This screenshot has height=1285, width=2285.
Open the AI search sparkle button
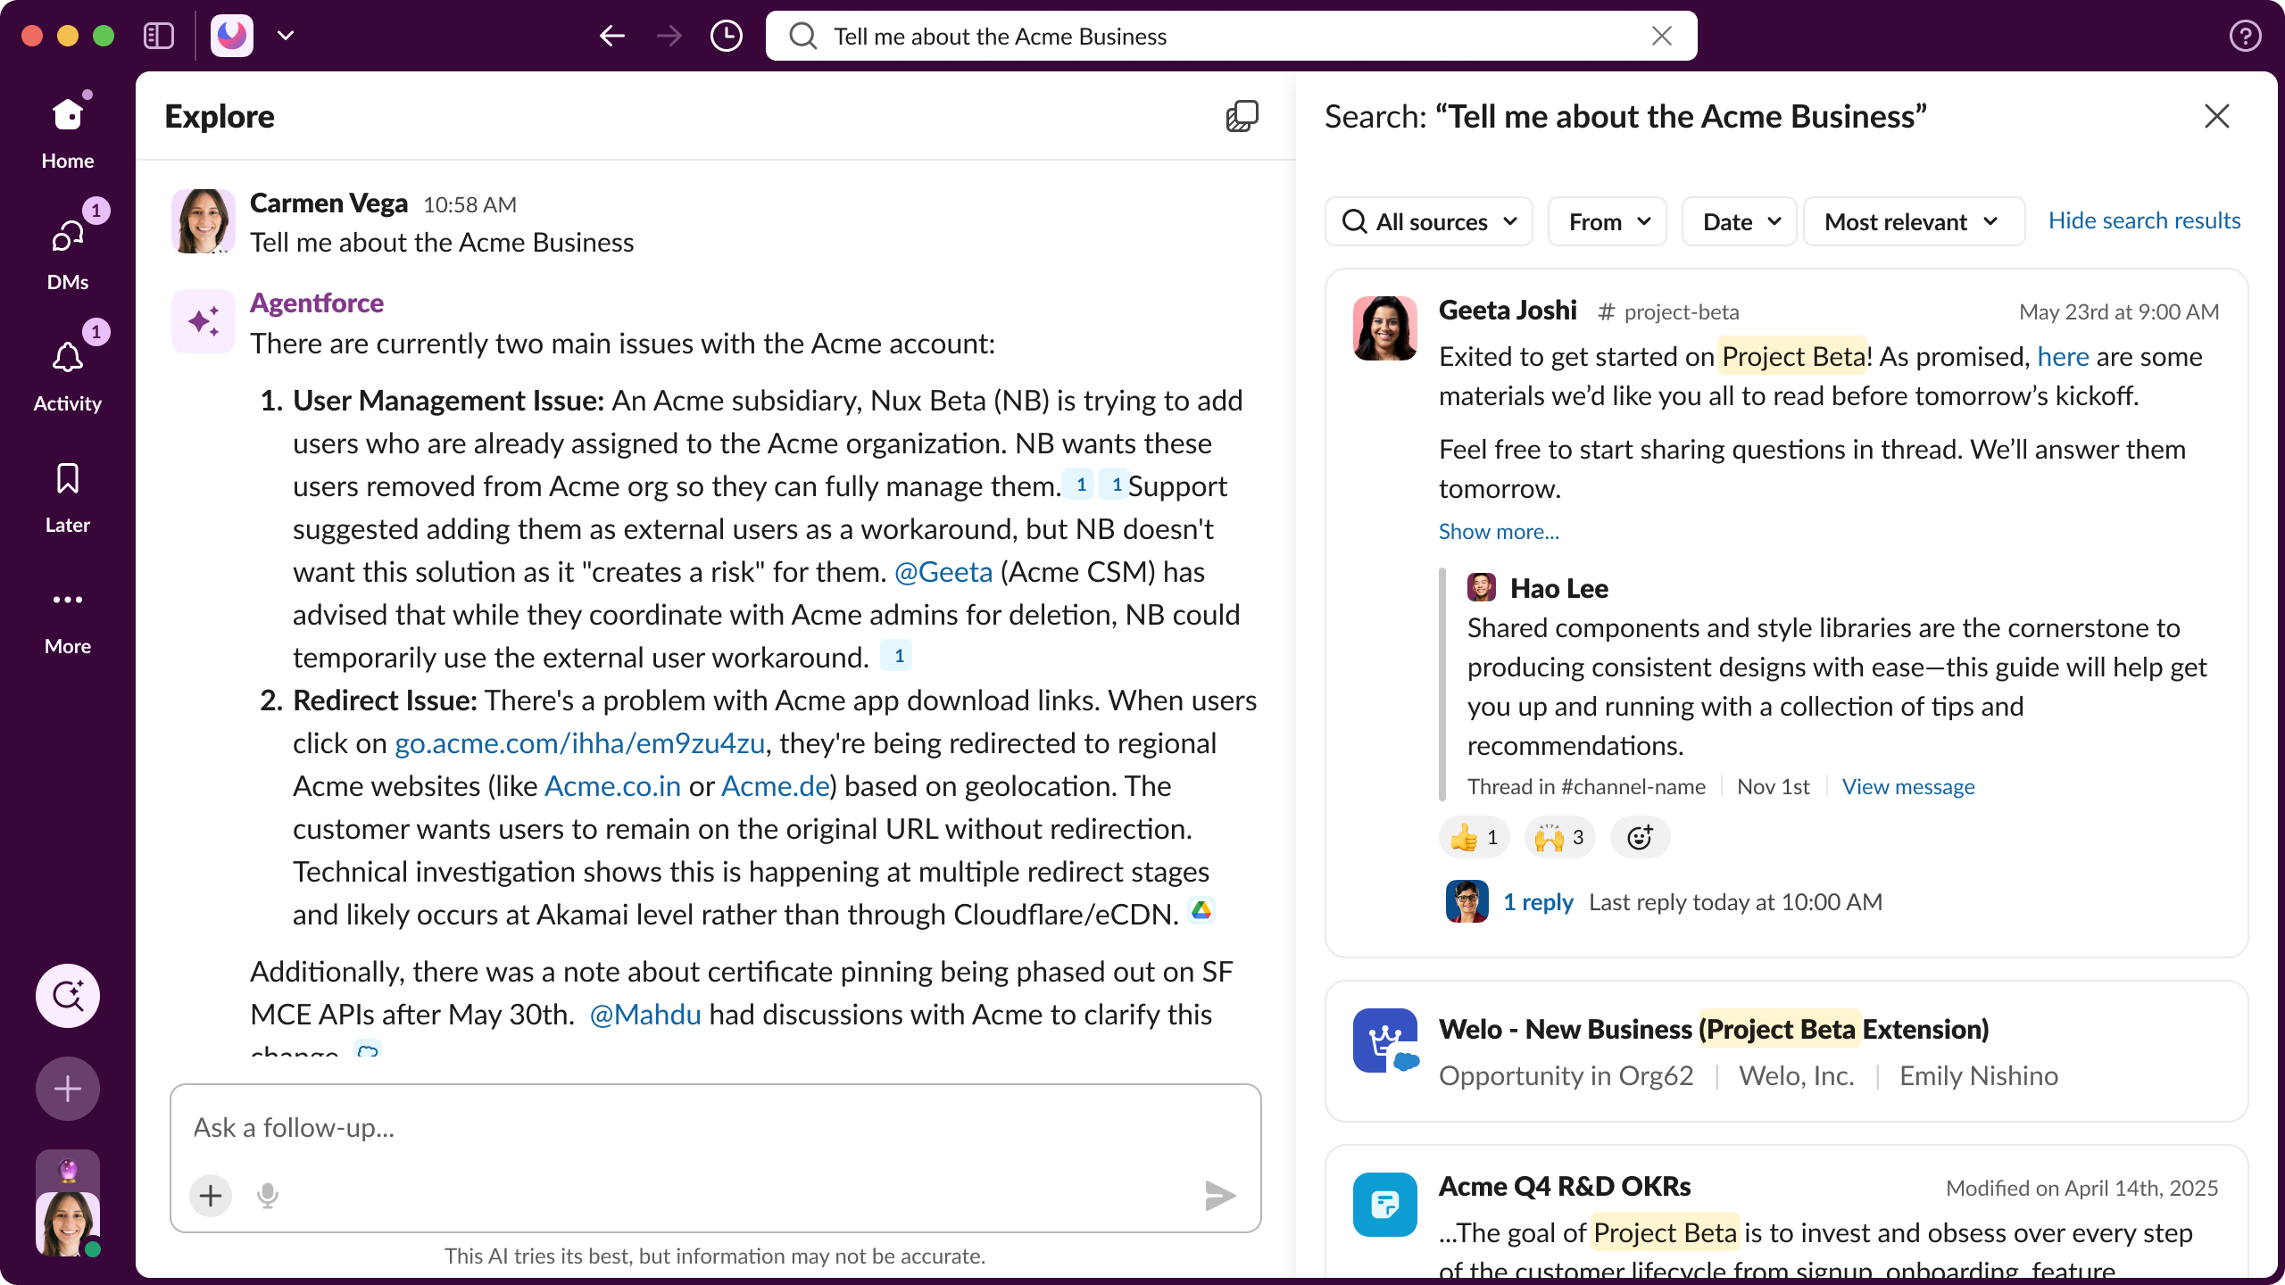68,995
